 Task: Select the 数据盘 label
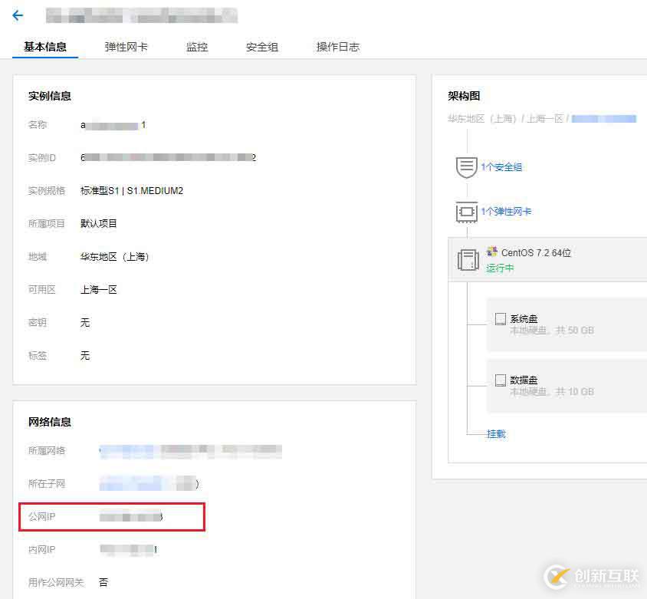pos(524,380)
